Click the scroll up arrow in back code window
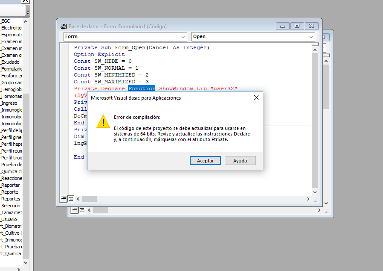 click(326, 61)
